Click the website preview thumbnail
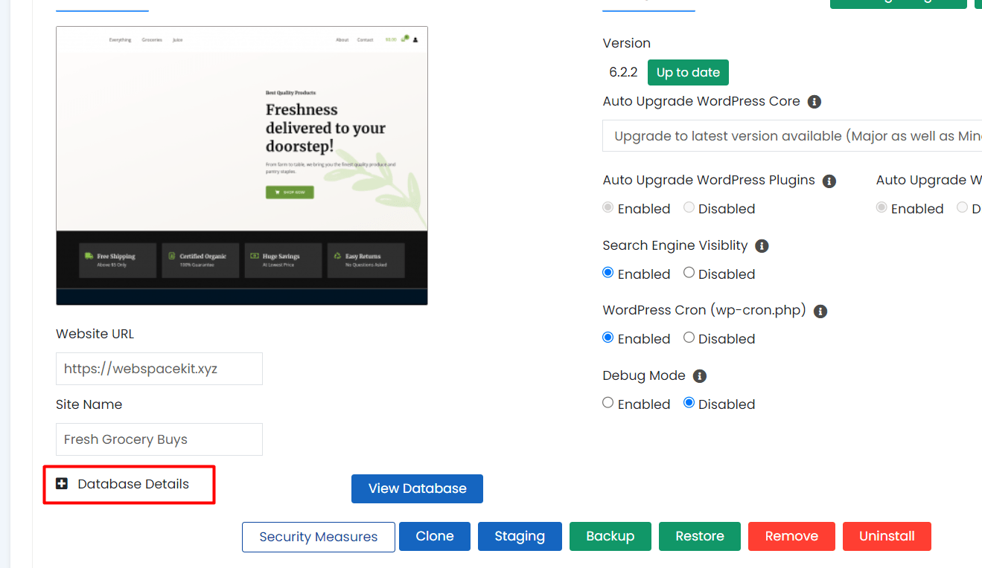Viewport: 982px width, 568px height. [242, 166]
